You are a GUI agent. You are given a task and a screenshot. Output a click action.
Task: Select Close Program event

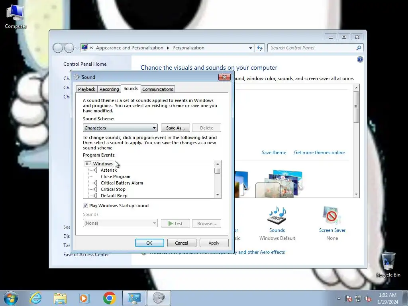pos(116,177)
